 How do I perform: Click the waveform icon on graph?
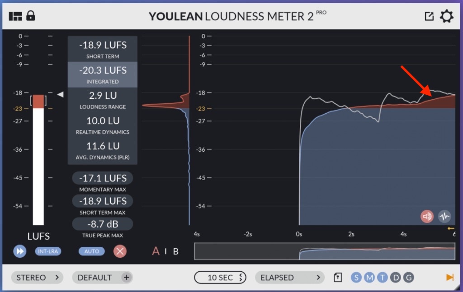click(444, 217)
